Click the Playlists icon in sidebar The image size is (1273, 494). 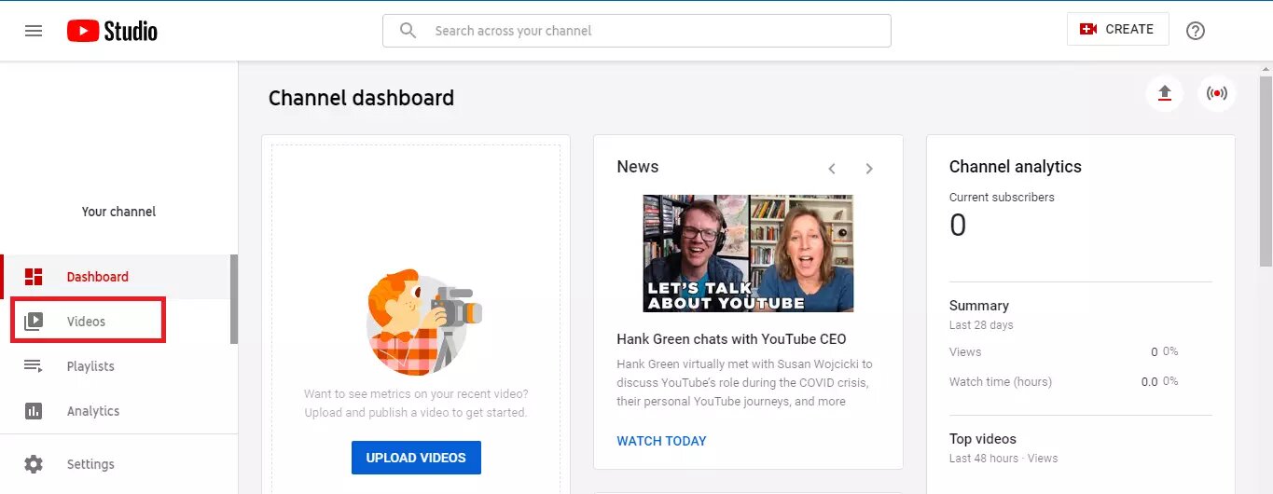coord(34,366)
